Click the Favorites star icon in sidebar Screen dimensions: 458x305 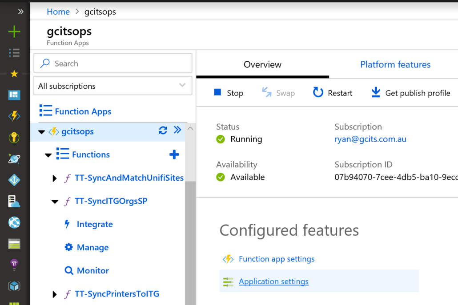14,74
